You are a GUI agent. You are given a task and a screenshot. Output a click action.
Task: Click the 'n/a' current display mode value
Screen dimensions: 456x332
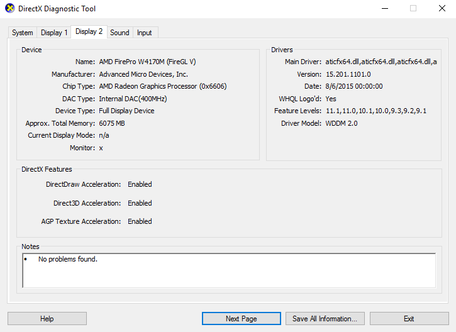(104, 135)
